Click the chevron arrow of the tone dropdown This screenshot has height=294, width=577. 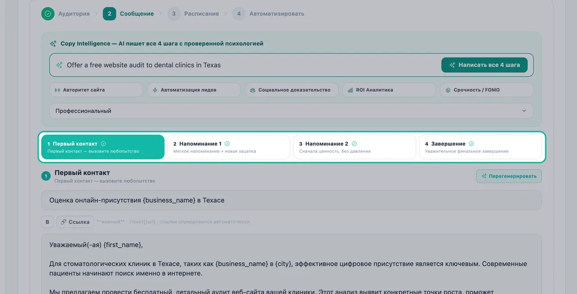click(x=524, y=111)
